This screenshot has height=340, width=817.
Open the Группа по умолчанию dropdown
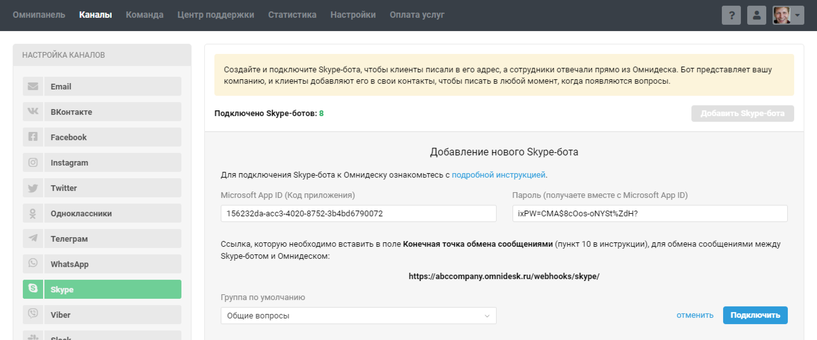(358, 316)
